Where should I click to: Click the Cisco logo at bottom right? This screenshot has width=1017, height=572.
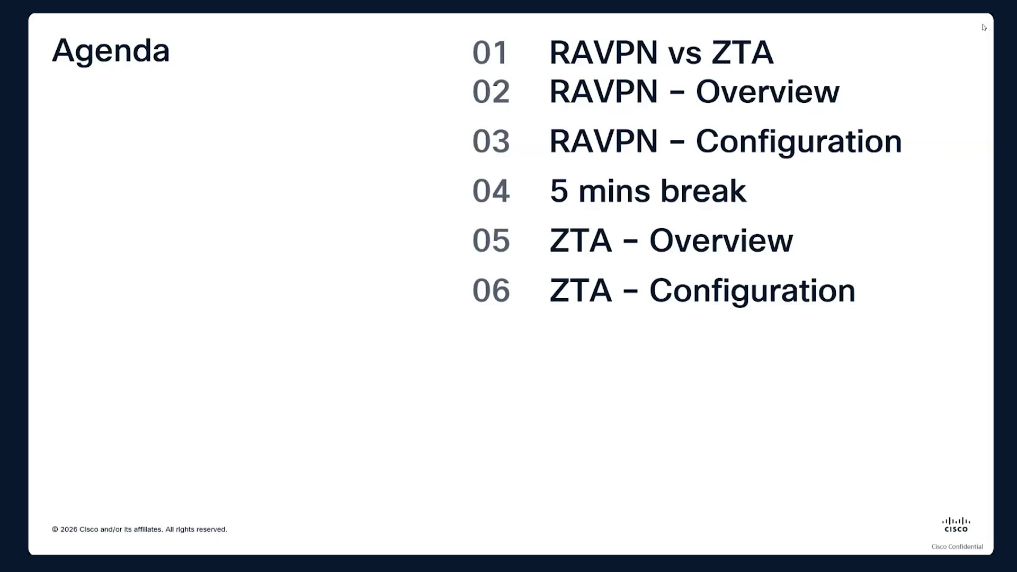956,525
